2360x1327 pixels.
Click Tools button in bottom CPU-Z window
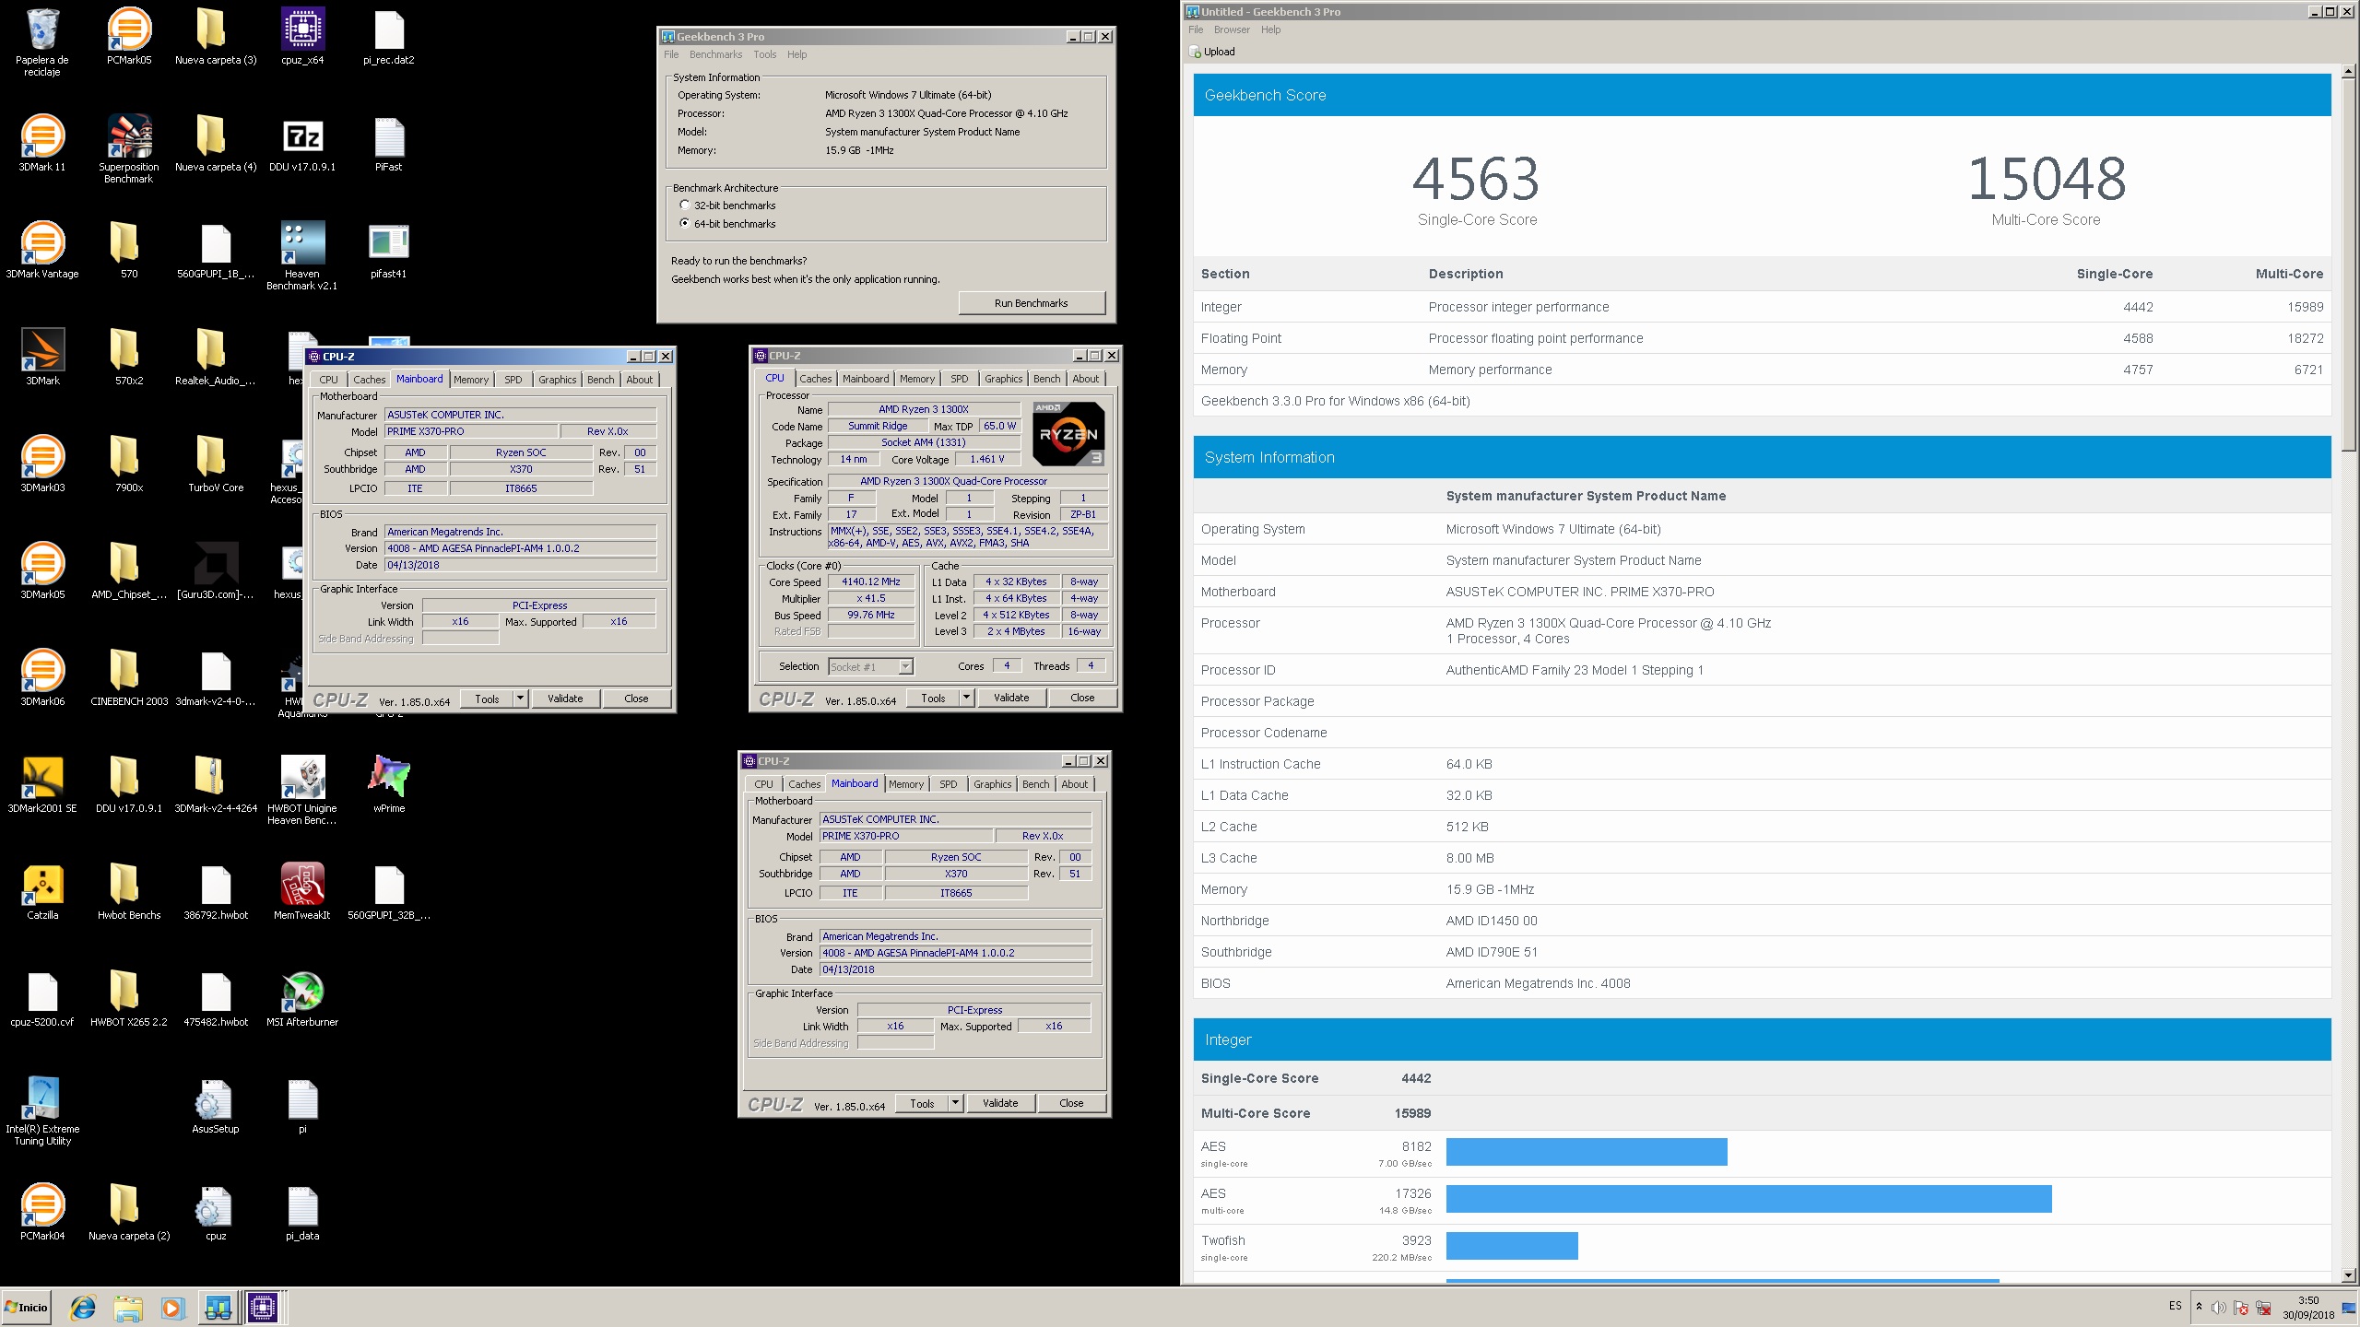(x=922, y=1103)
